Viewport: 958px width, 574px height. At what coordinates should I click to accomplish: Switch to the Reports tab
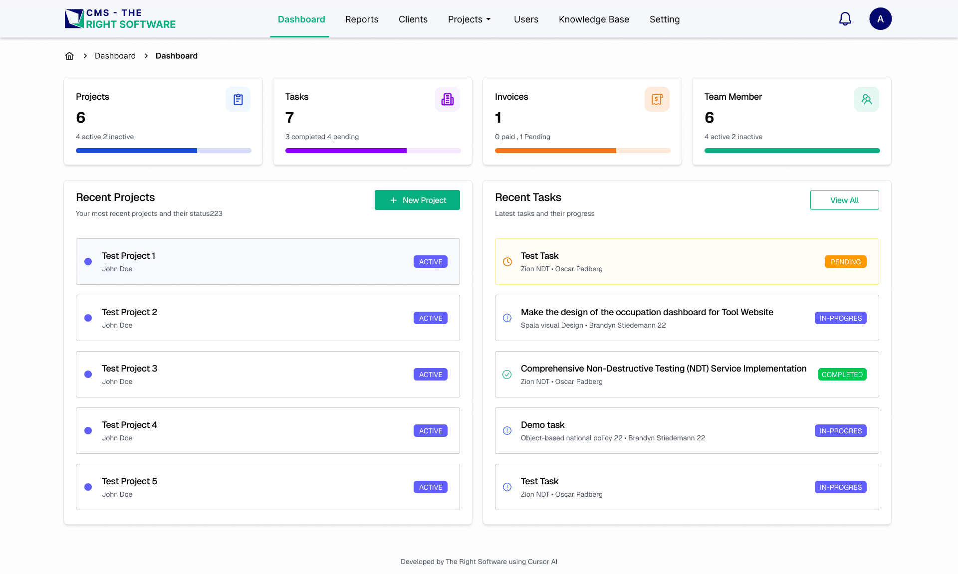[362, 19]
